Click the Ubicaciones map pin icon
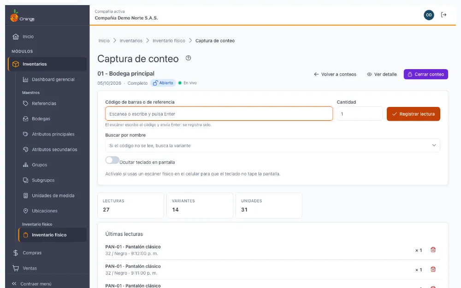Screen dimensions: 461x288 [x=25, y=211]
